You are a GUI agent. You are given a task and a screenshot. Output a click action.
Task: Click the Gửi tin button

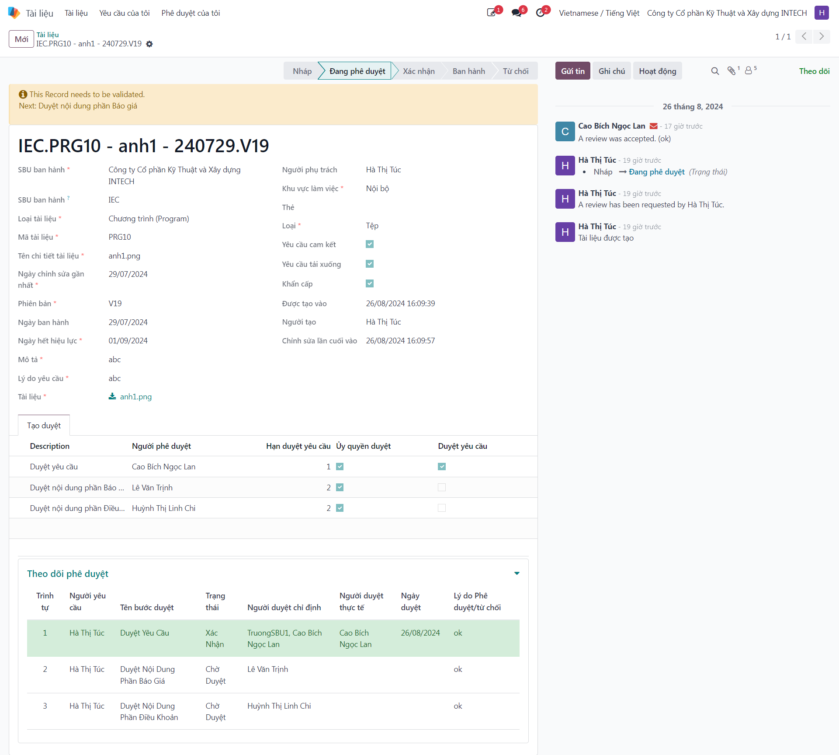(x=572, y=71)
